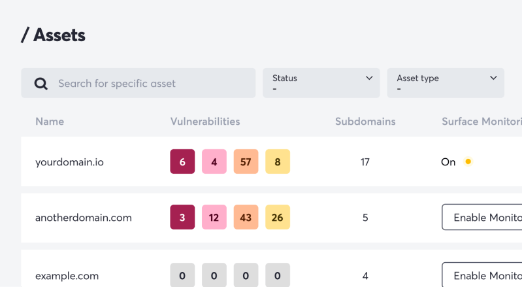Screen dimensions: 522x287
Task: Select the critical badge showing 6
Action: (182, 161)
